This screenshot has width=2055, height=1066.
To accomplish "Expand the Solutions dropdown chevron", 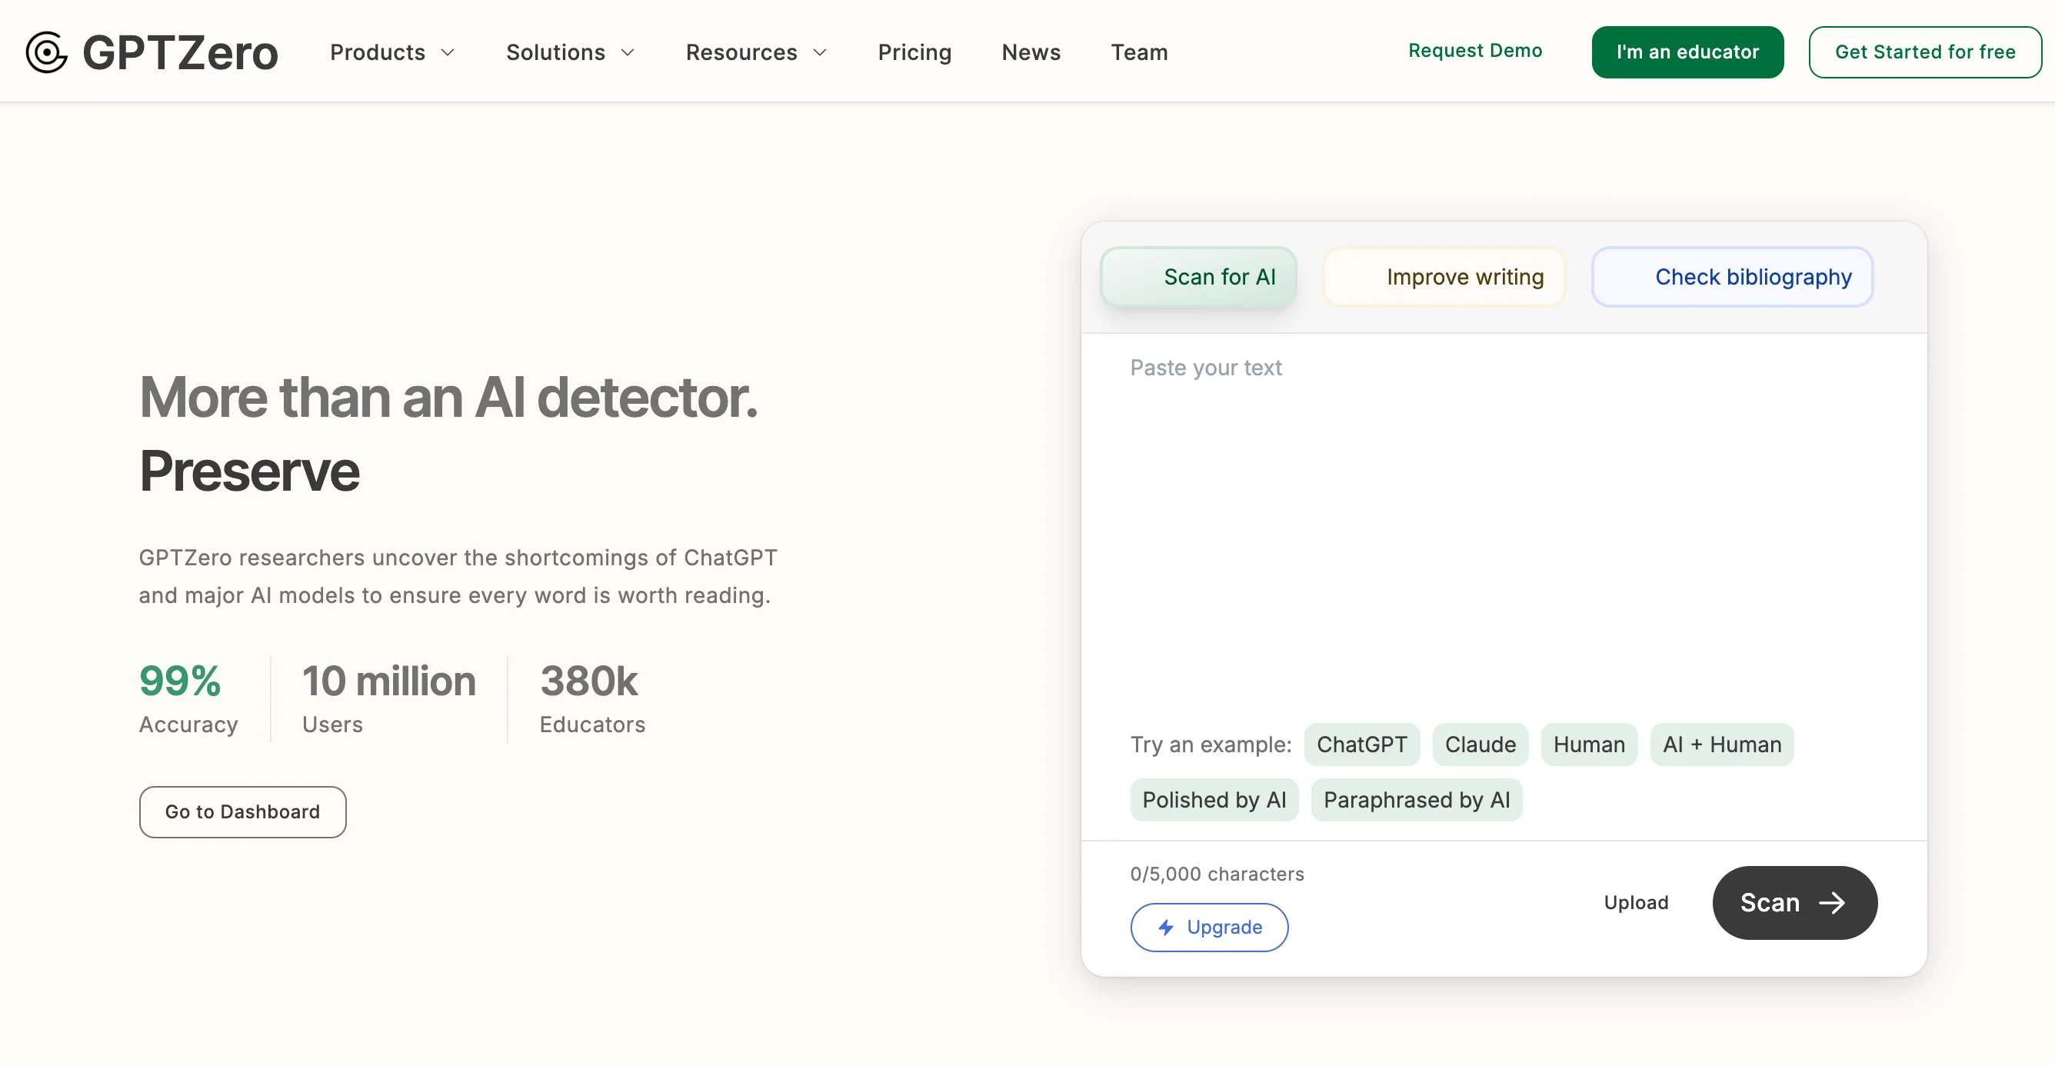I will (628, 52).
